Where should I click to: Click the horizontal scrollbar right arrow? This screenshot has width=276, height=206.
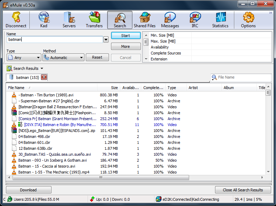[262, 177]
